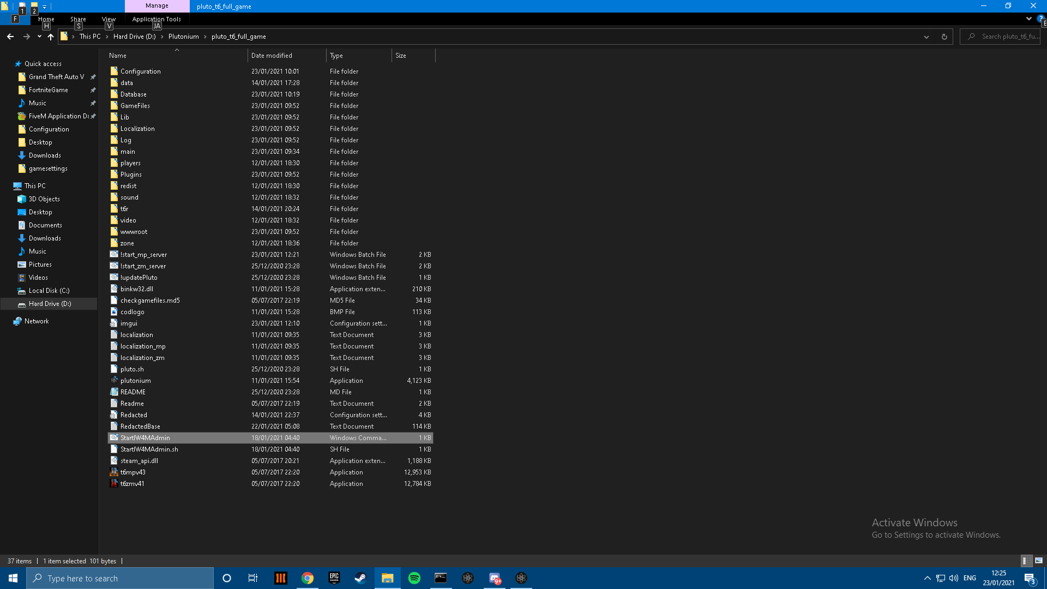Open Spotify from the taskbar
The height and width of the screenshot is (589, 1047).
414,578
